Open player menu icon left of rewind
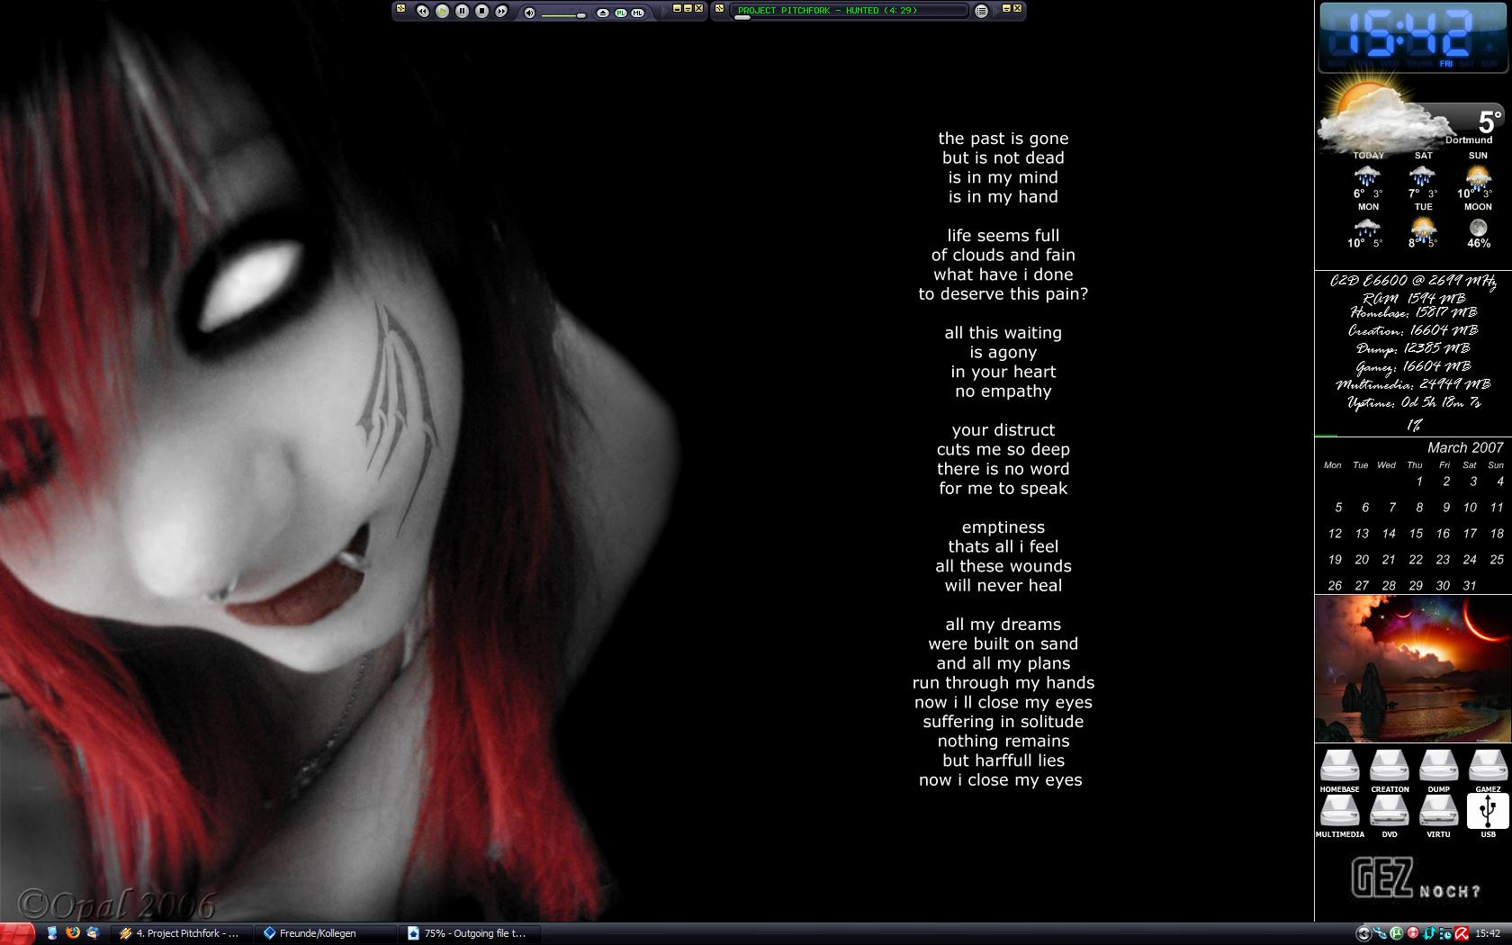This screenshot has width=1512, height=945. click(x=400, y=8)
